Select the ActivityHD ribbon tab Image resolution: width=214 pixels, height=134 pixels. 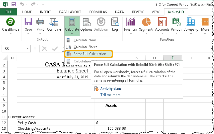pos(176,12)
